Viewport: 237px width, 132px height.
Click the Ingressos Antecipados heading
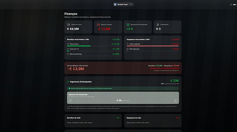tap(81, 82)
